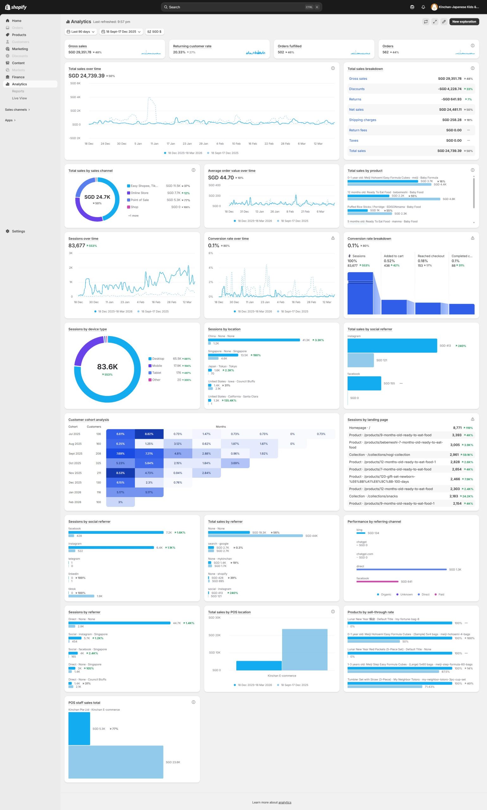Click info icon on Total sales over time

(x=333, y=68)
